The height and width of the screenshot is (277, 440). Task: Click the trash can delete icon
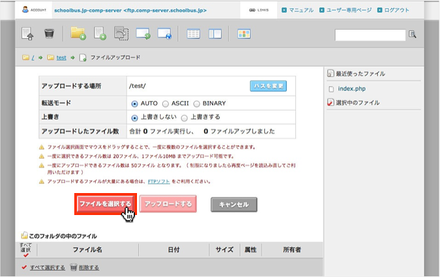[x=49, y=34]
